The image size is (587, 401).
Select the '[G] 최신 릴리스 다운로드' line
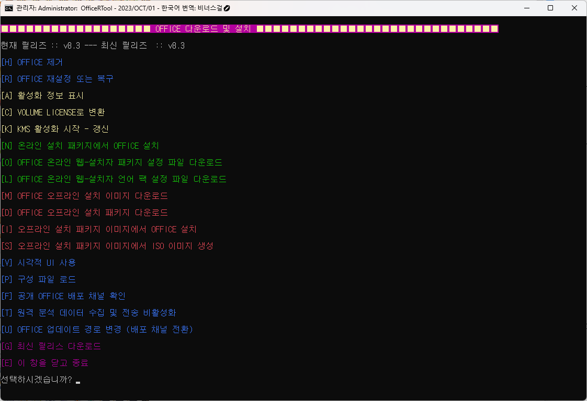pos(51,347)
